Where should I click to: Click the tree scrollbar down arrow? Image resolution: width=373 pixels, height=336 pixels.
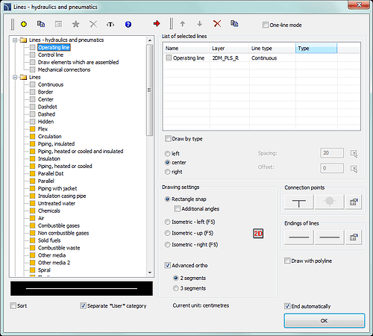(x=150, y=273)
